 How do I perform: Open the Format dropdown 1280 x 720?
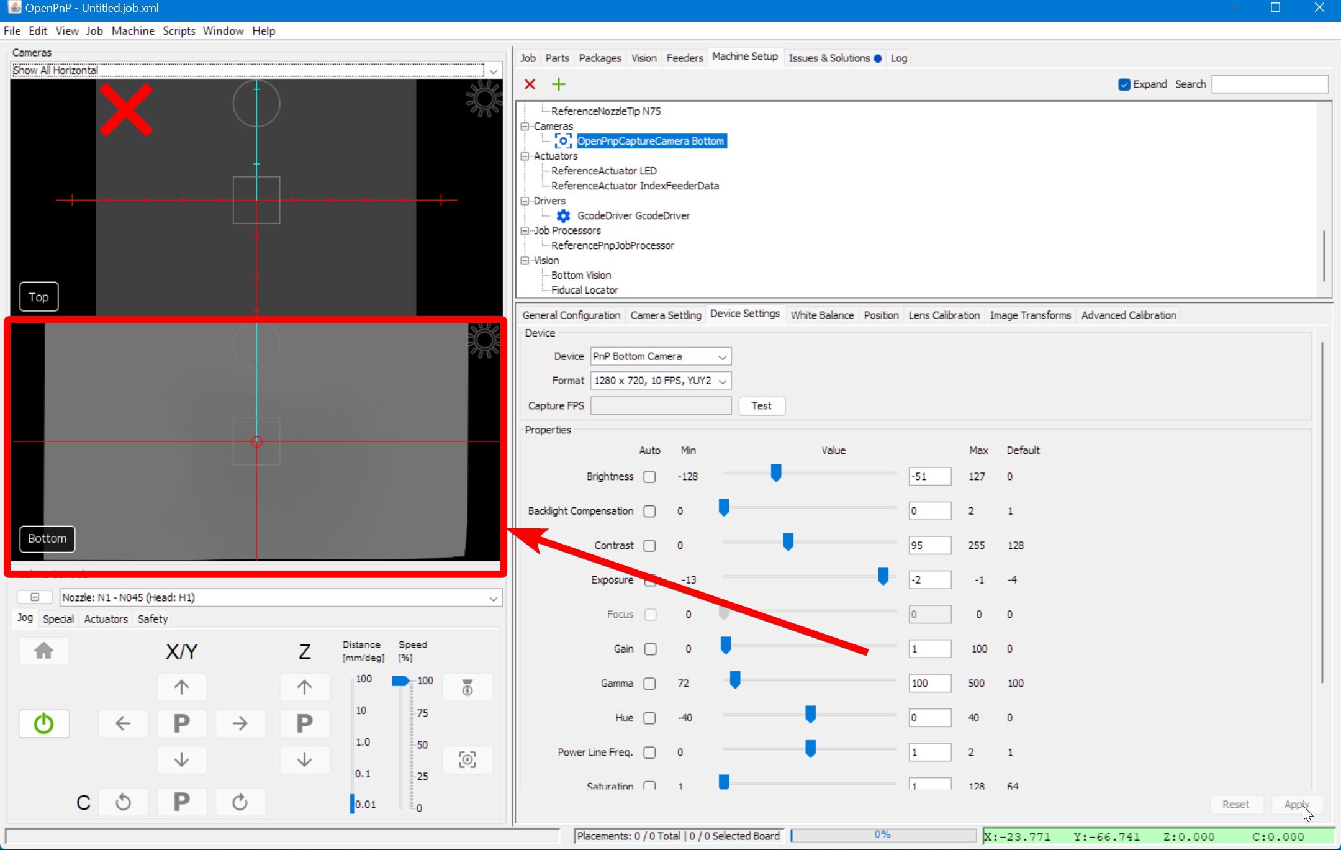pyautogui.click(x=660, y=381)
